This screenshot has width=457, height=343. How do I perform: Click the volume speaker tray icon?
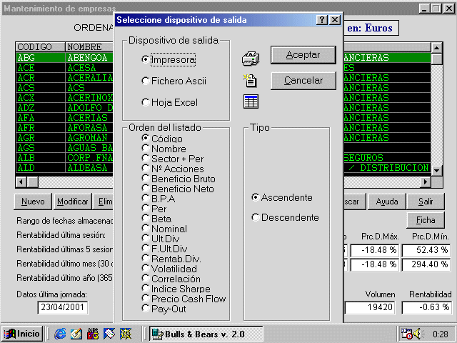[x=419, y=334]
